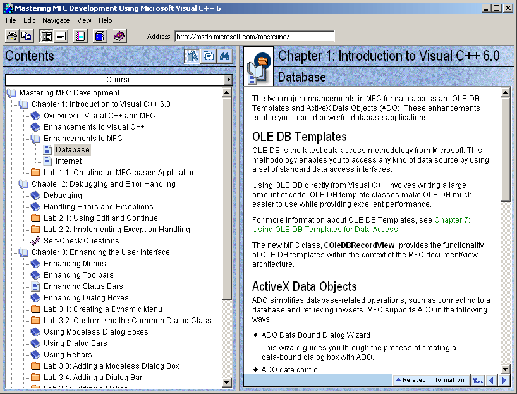Open Search with the binoculars icon
The width and height of the screenshot is (517, 394).
click(x=225, y=56)
